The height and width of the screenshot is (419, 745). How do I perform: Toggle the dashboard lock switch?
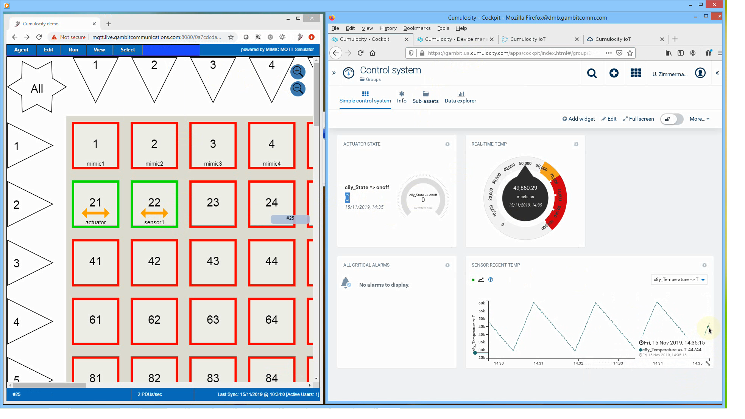672,119
